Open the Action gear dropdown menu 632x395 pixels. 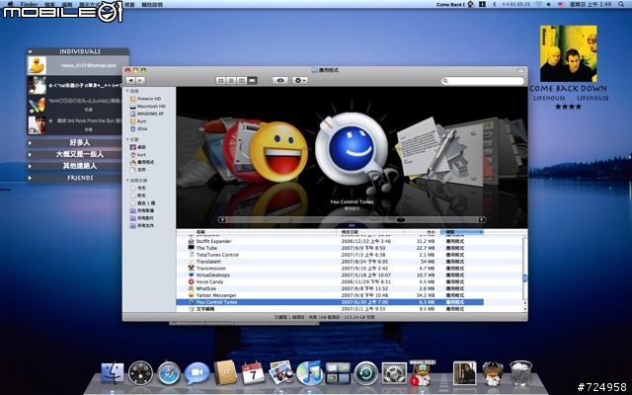(x=300, y=81)
